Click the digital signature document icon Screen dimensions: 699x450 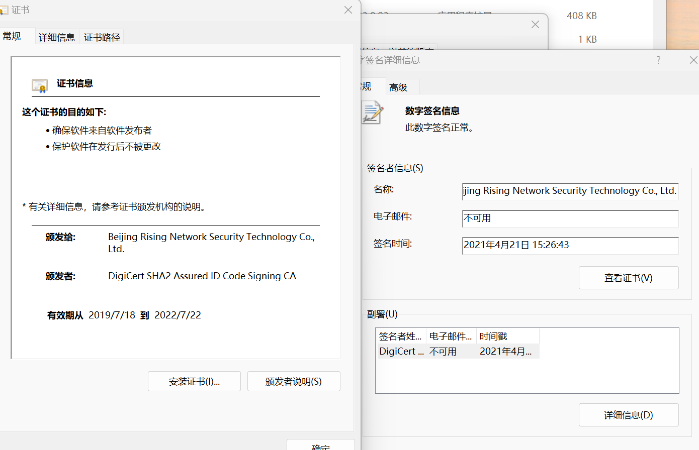point(372,113)
